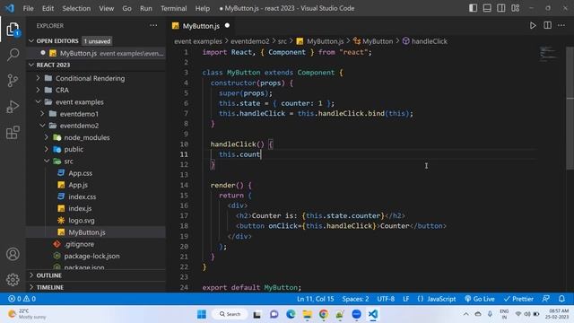Collapse the eventdemo2 folder
This screenshot has height=323, width=574.
79,126
